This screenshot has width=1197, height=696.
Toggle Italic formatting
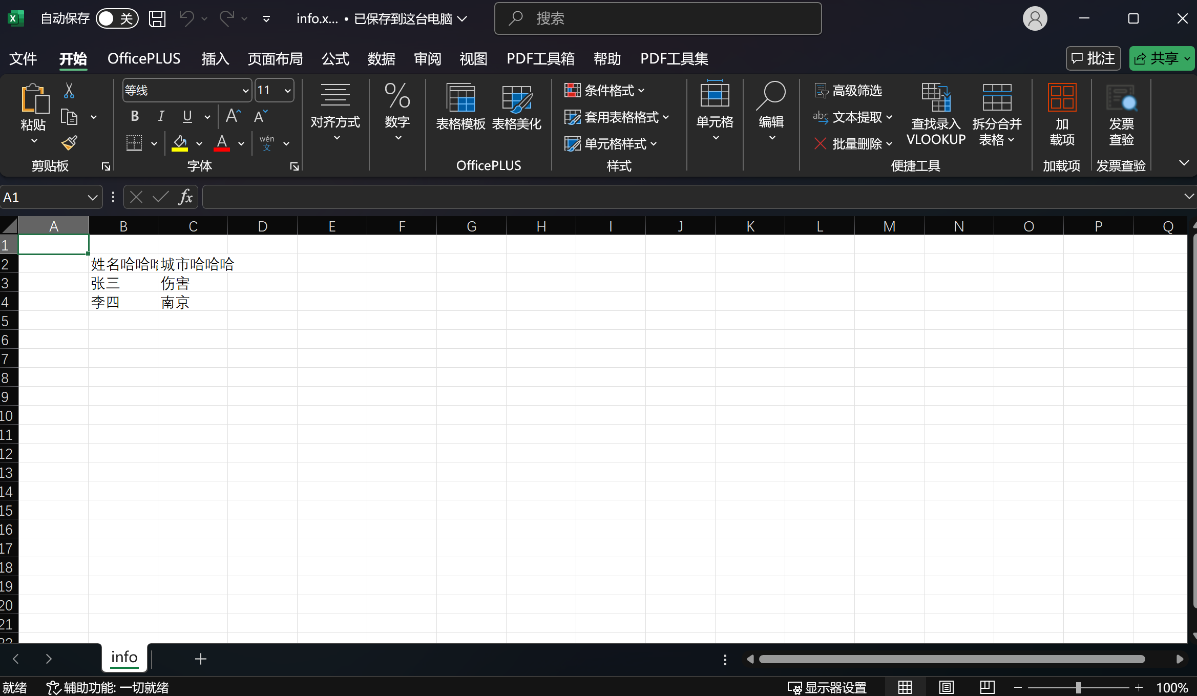coord(161,116)
